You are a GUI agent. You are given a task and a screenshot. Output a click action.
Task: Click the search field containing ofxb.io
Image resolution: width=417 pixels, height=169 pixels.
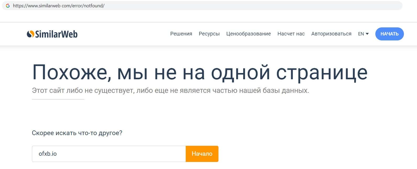tap(109, 154)
